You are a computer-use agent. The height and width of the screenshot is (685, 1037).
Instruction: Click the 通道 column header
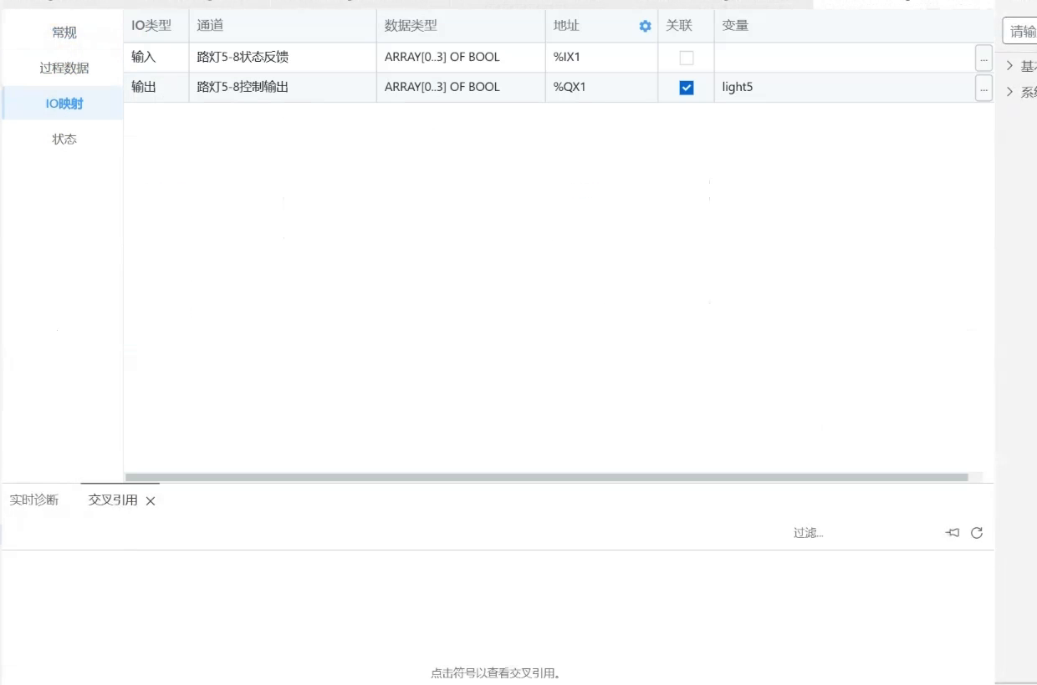pos(283,26)
